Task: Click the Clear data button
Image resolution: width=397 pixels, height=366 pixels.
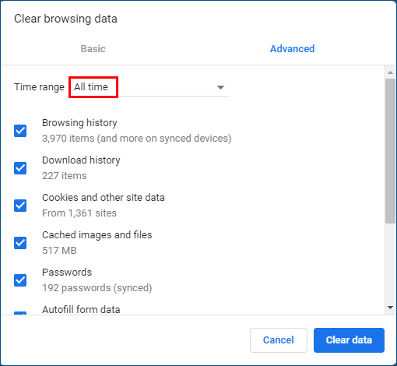Action: [349, 340]
